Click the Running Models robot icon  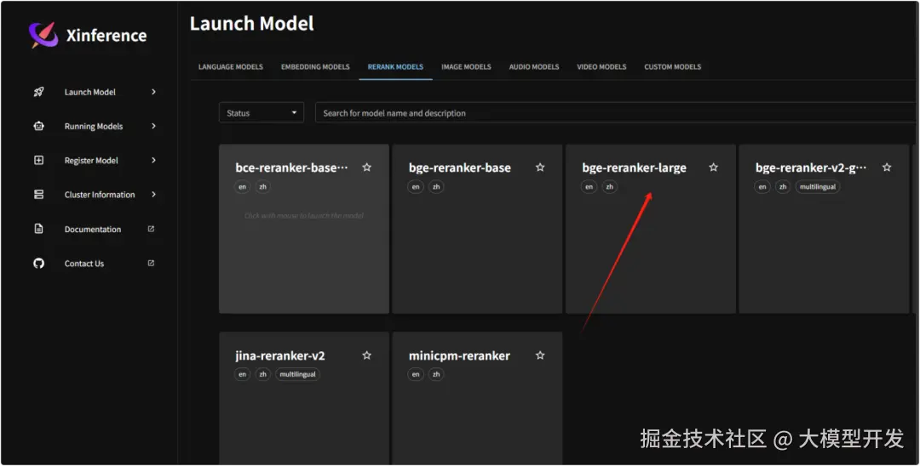click(x=38, y=126)
